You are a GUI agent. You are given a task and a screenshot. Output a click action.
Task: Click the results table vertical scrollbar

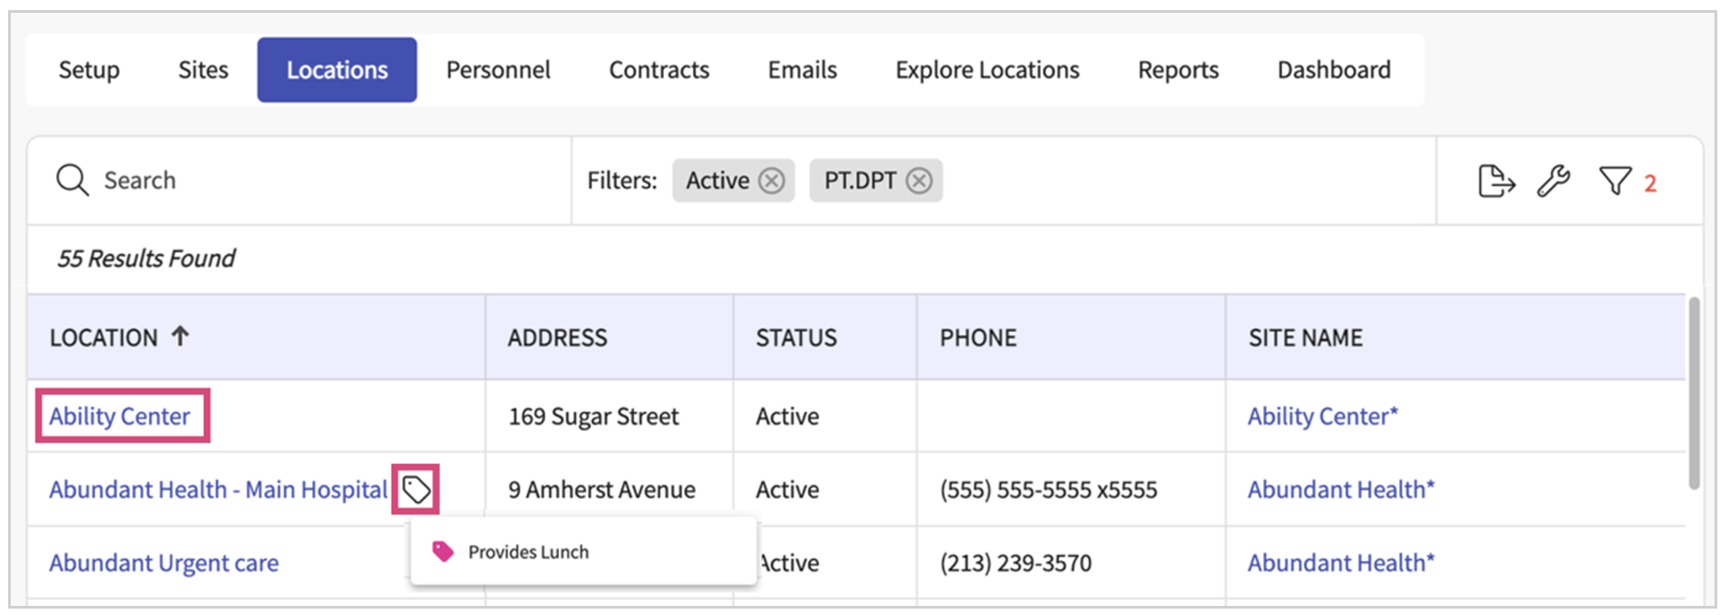1694,393
